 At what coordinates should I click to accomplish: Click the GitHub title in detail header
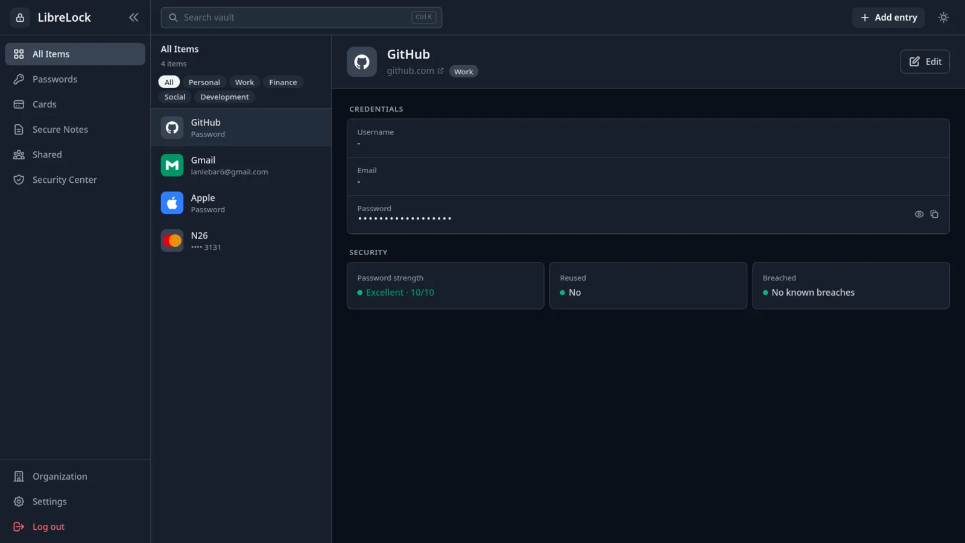point(408,54)
